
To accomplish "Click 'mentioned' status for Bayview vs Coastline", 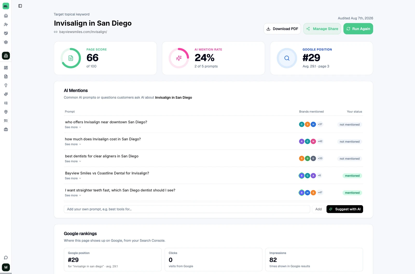I will (352, 176).
